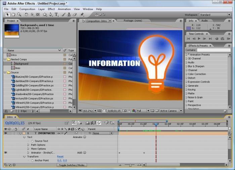Screen dimensions: 235x170
Task: Take a snapshot with camera icon
Action: [x=125, y=111]
